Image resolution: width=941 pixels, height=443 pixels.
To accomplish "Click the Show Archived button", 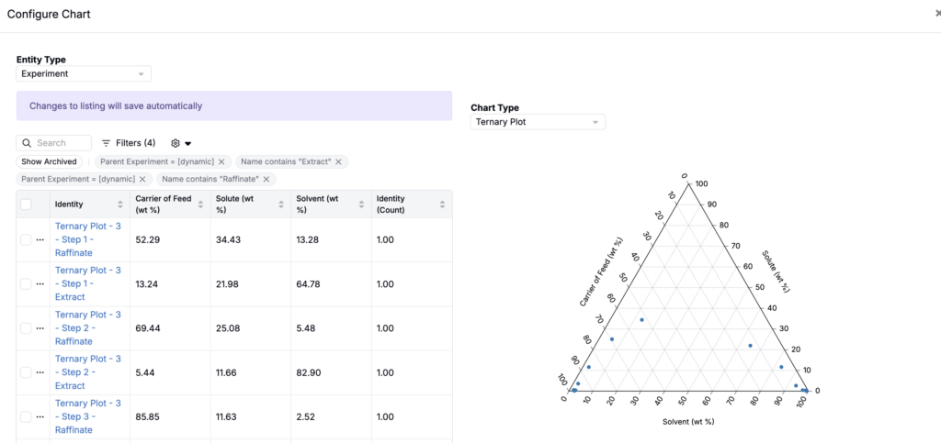I will [50, 161].
